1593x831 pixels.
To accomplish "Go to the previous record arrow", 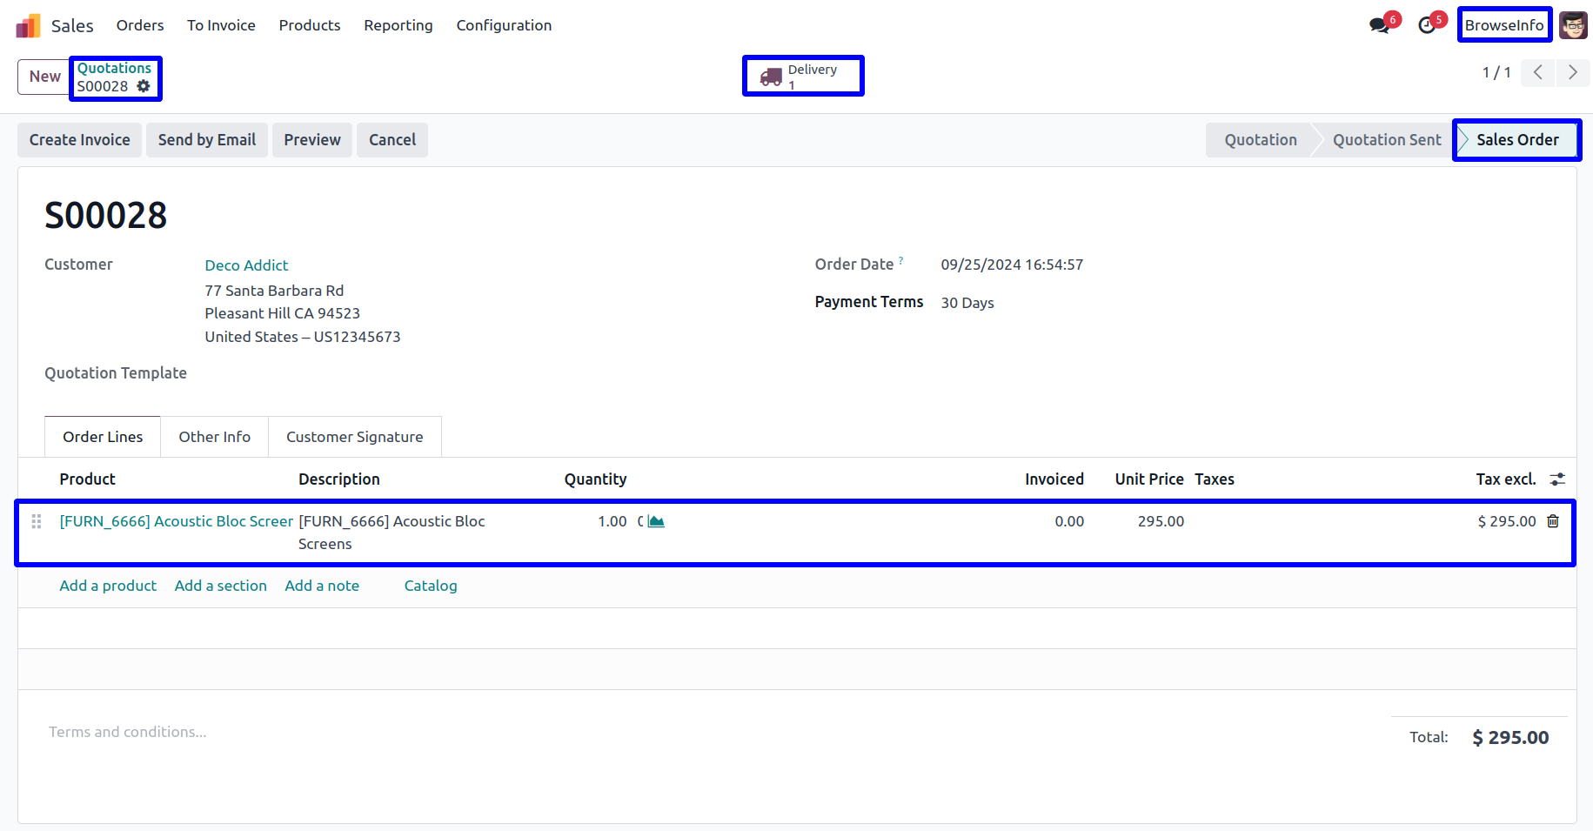I will [1537, 72].
